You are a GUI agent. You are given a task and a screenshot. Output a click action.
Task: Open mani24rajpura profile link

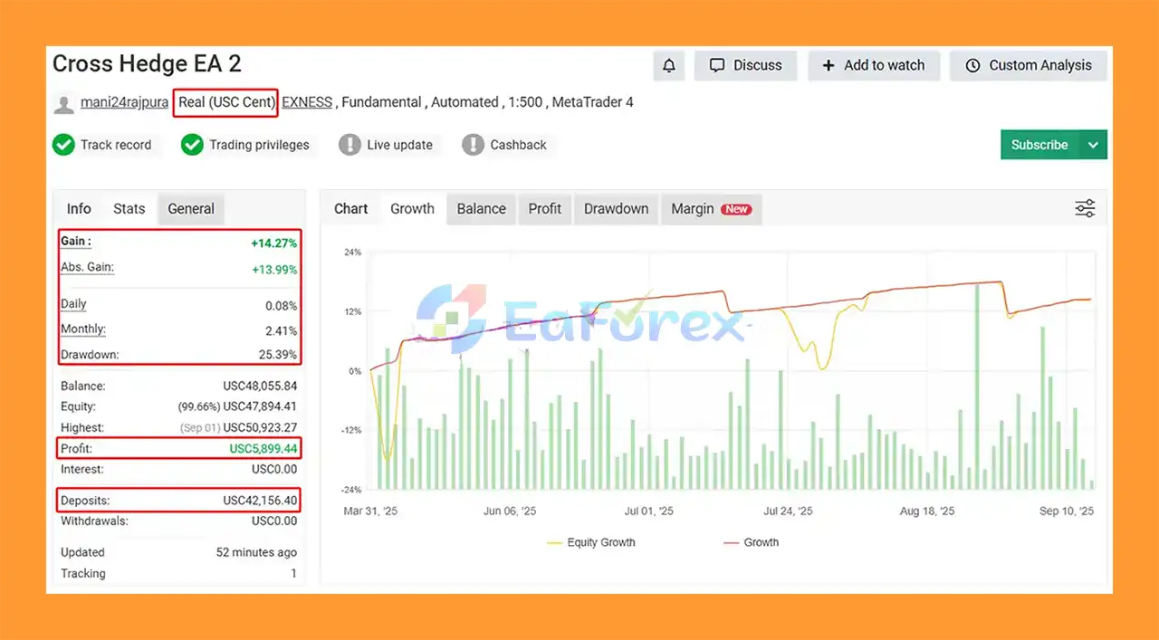(x=124, y=102)
